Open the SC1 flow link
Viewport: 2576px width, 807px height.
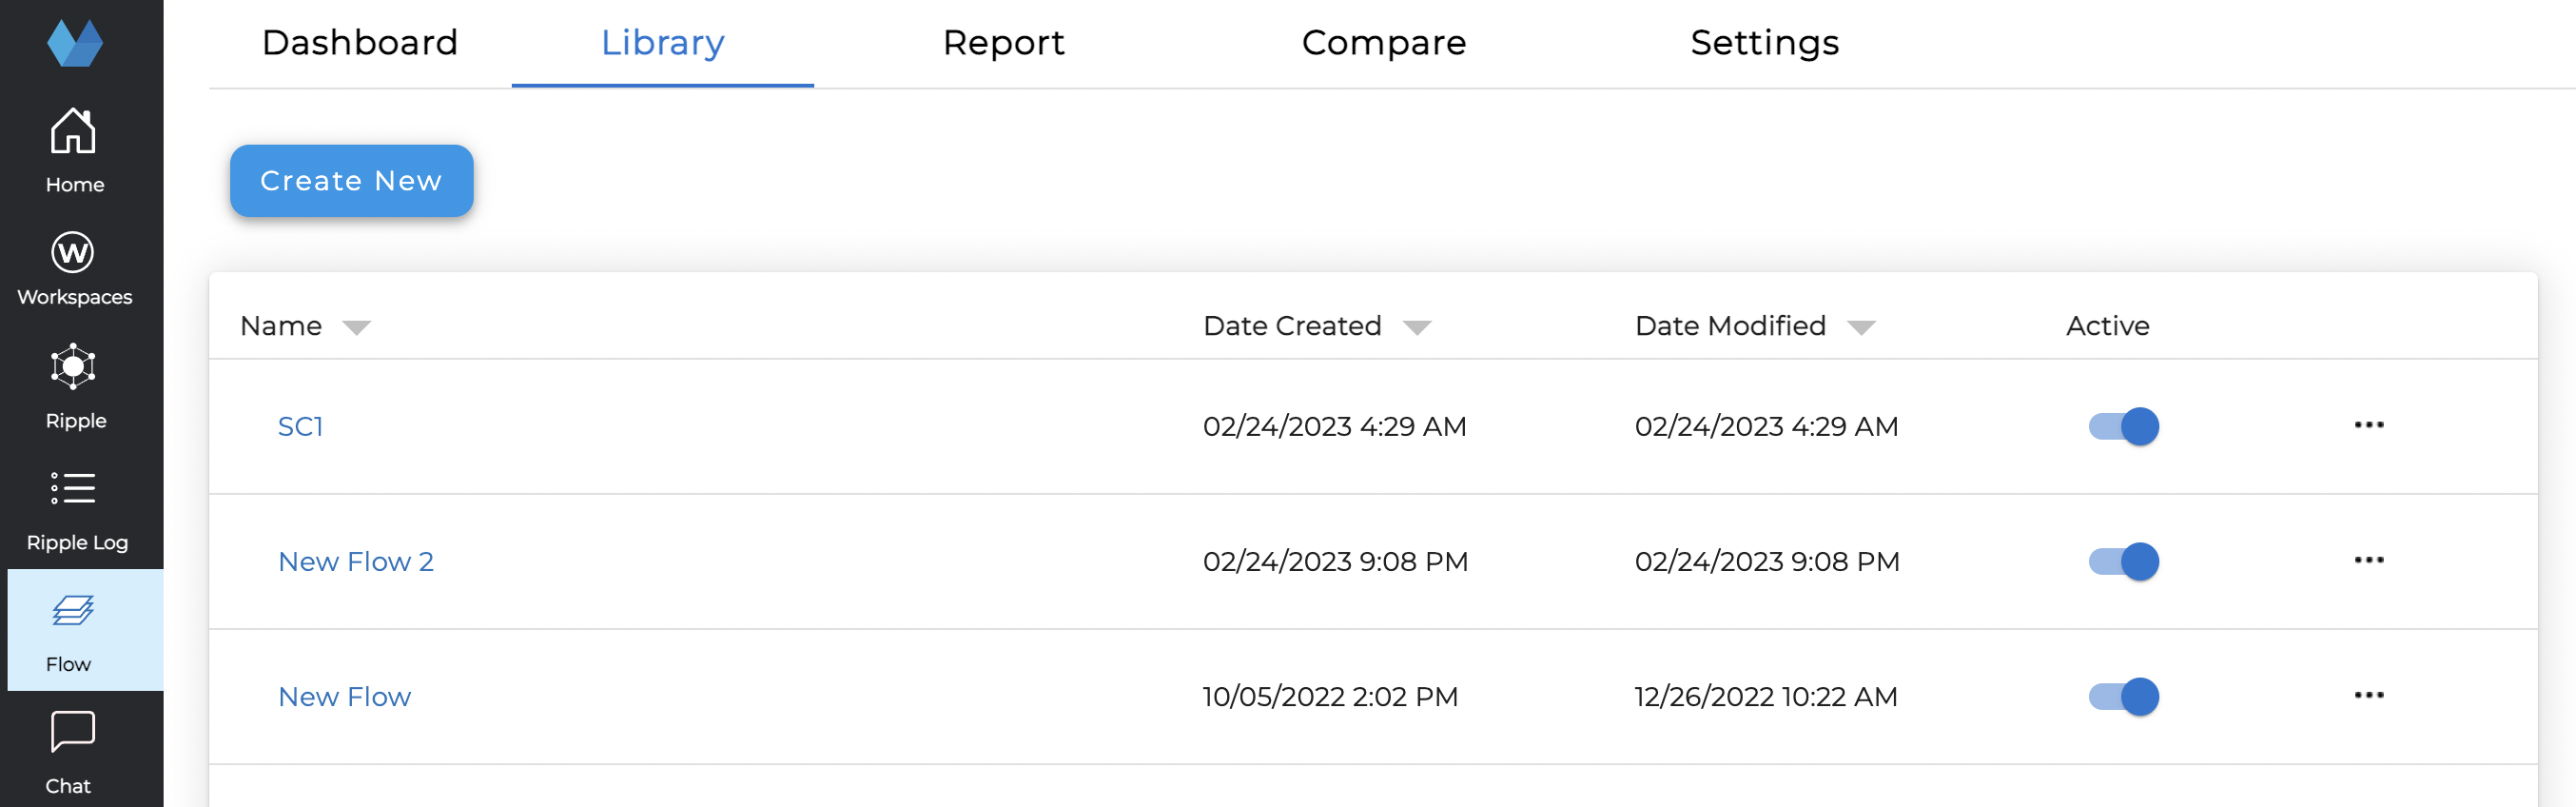coord(300,427)
